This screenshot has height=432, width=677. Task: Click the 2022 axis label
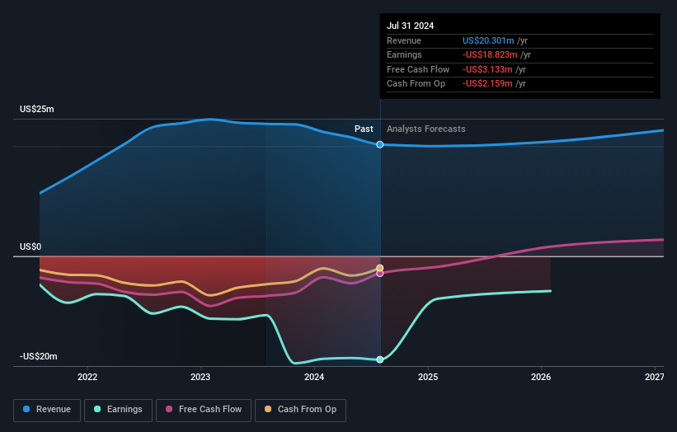87,377
